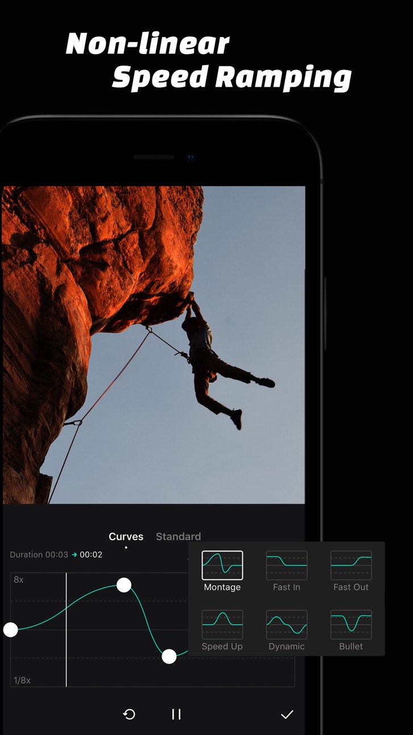This screenshot has height=735, width=413.
Task: Pause the video preview
Action: point(176,714)
